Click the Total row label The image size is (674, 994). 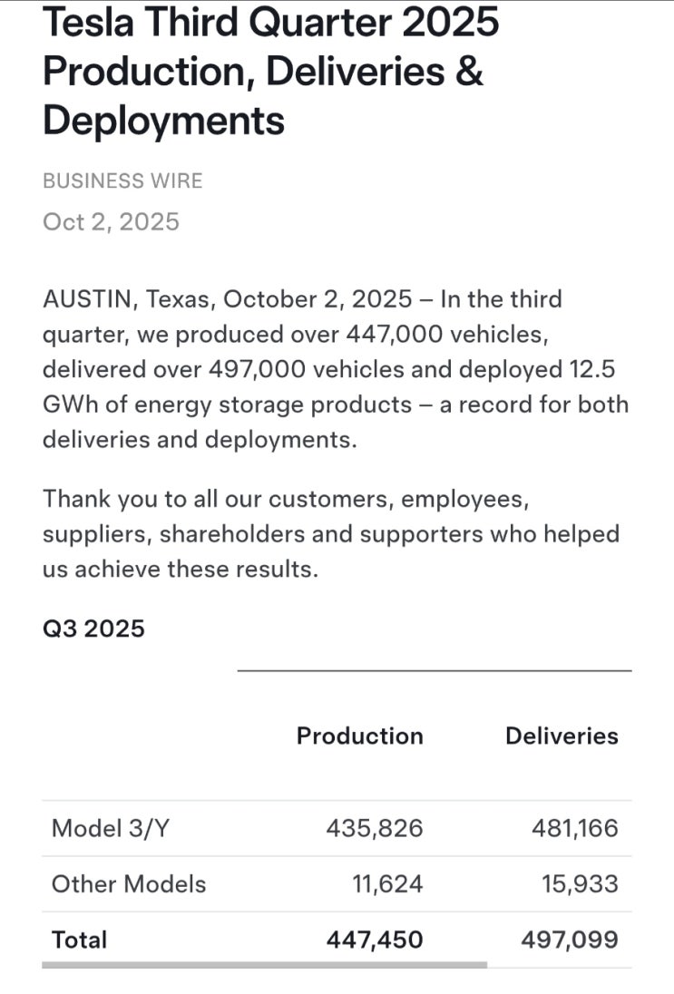tap(80, 940)
